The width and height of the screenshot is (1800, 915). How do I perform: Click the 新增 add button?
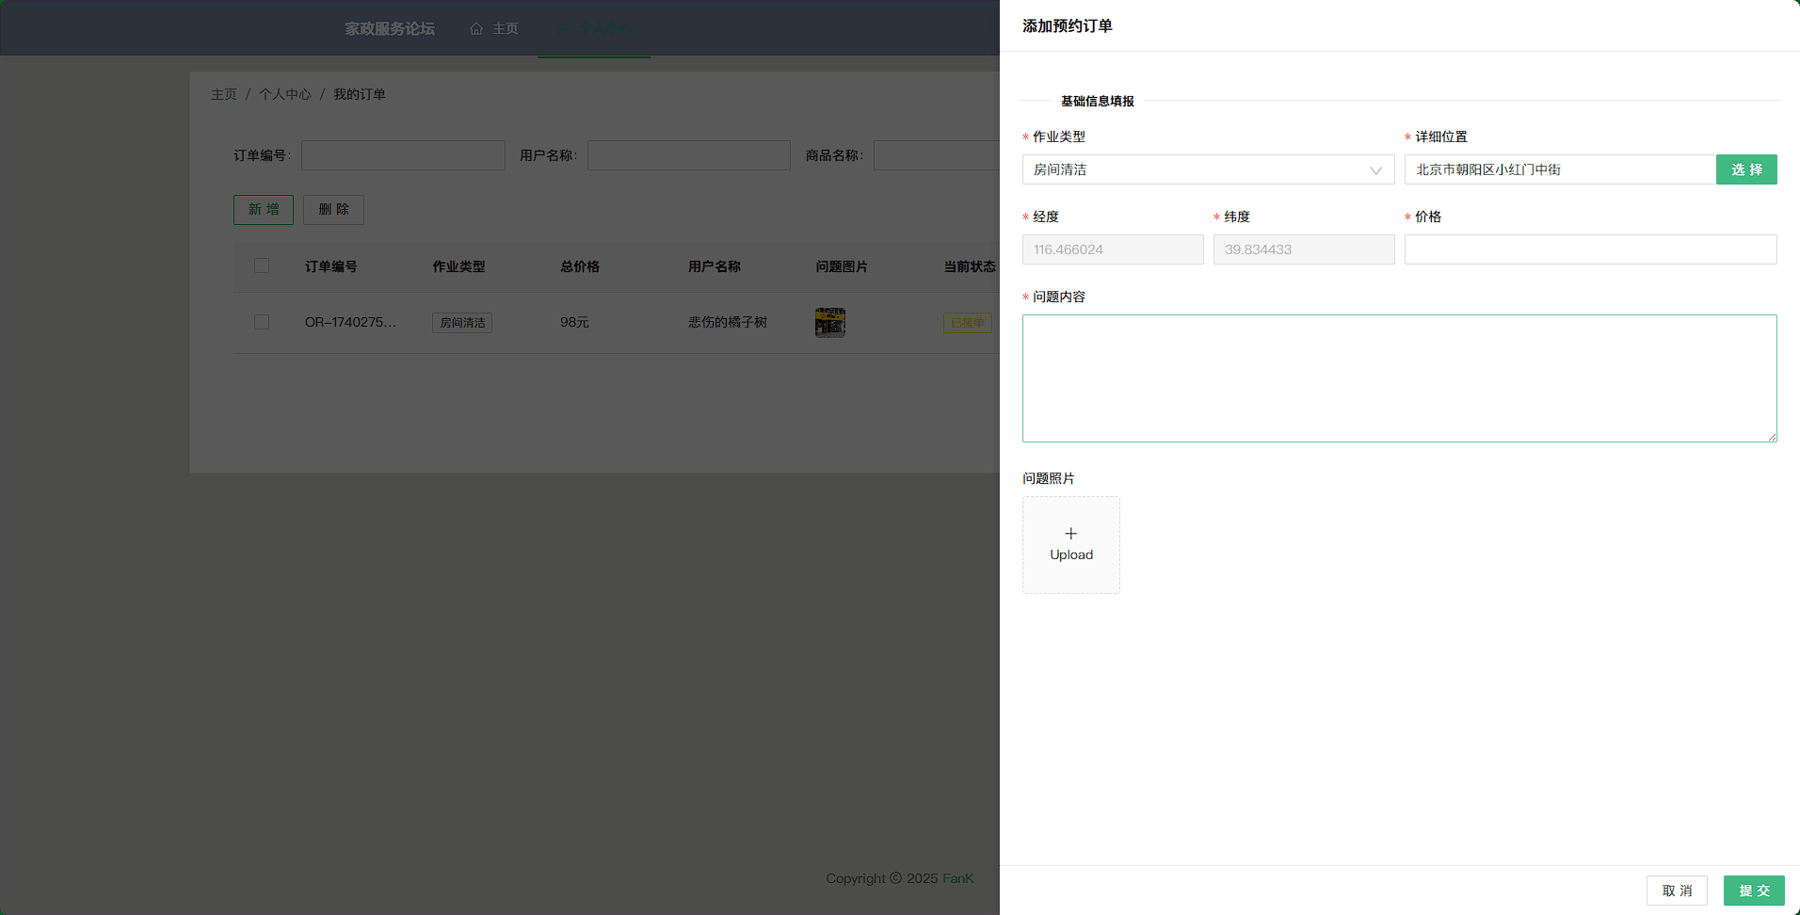264,210
